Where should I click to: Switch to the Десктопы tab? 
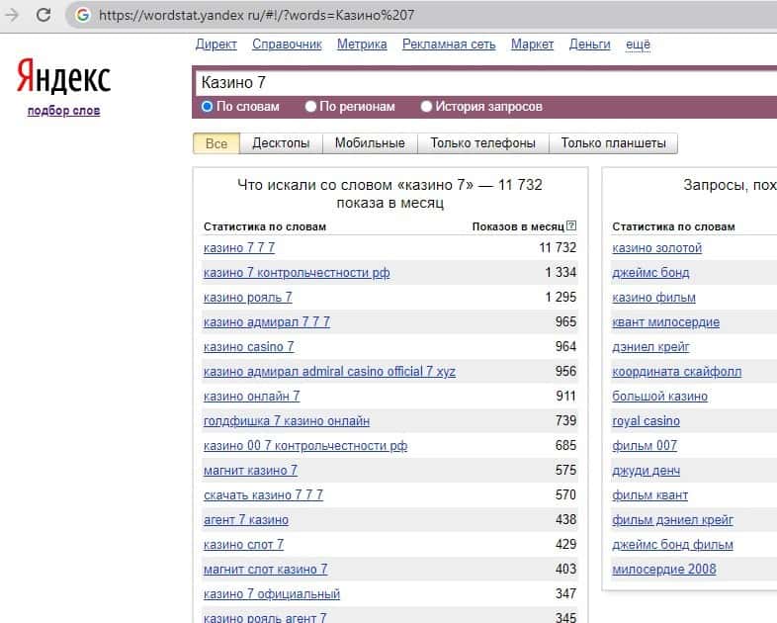point(281,143)
